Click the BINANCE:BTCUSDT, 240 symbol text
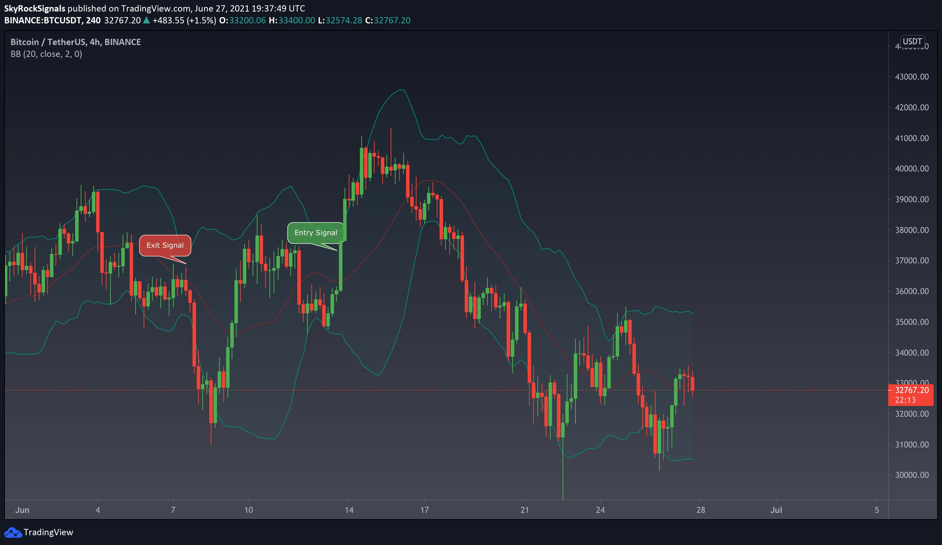 52,20
